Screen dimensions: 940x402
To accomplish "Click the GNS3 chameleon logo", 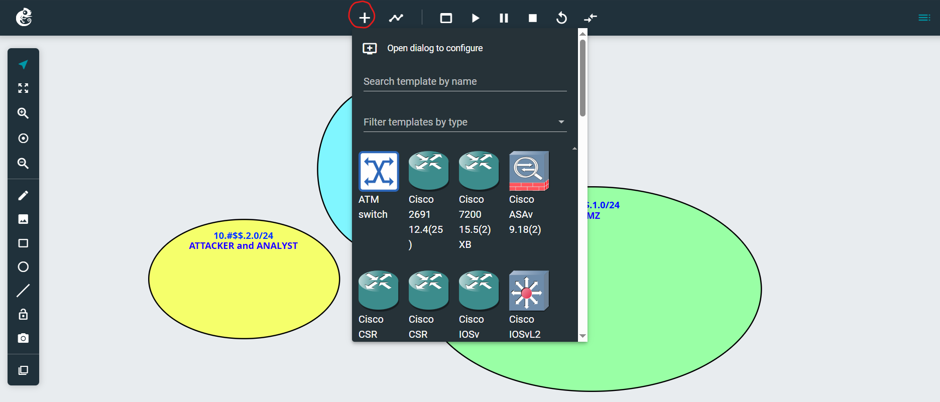I will click(x=24, y=18).
